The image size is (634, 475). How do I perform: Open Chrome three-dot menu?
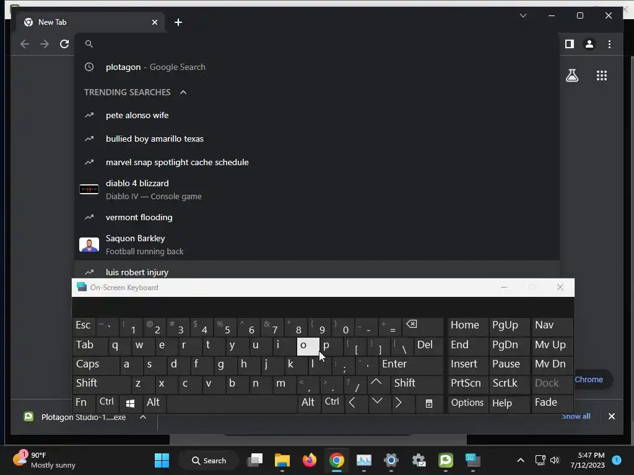click(609, 44)
